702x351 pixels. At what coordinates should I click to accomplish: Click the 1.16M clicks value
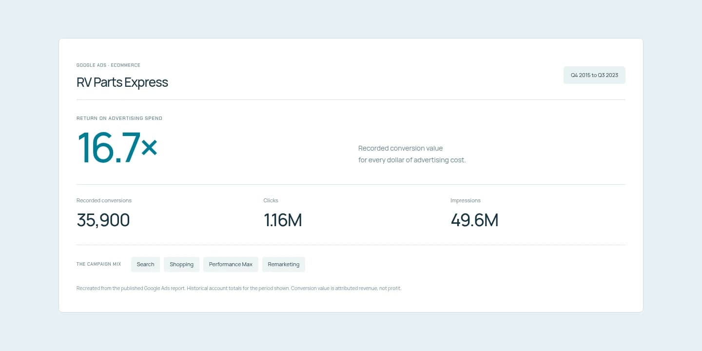coord(283,220)
